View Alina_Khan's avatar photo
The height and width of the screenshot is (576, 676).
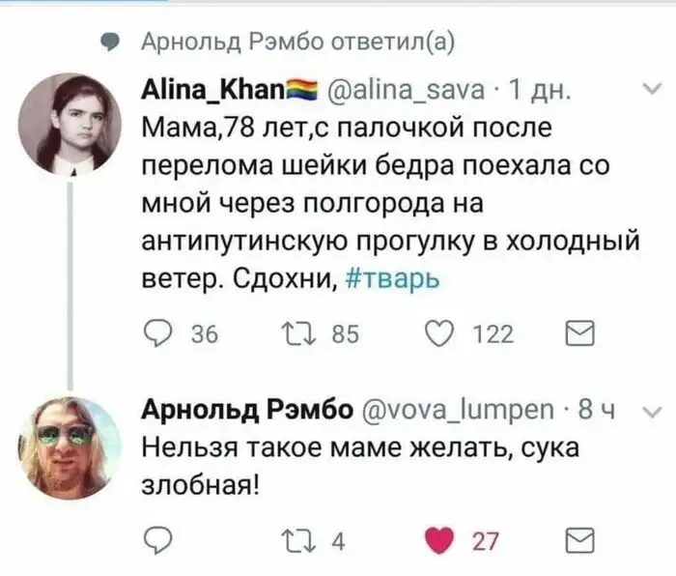pyautogui.click(x=70, y=123)
